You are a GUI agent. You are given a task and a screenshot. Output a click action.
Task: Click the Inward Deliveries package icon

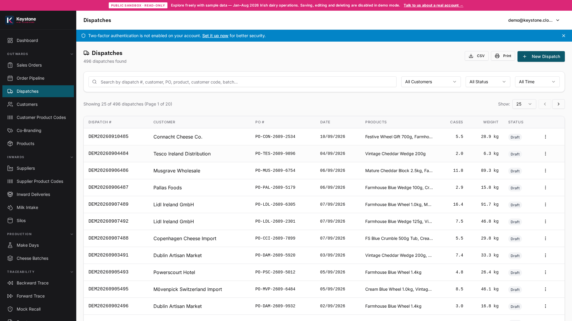pyautogui.click(x=10, y=194)
